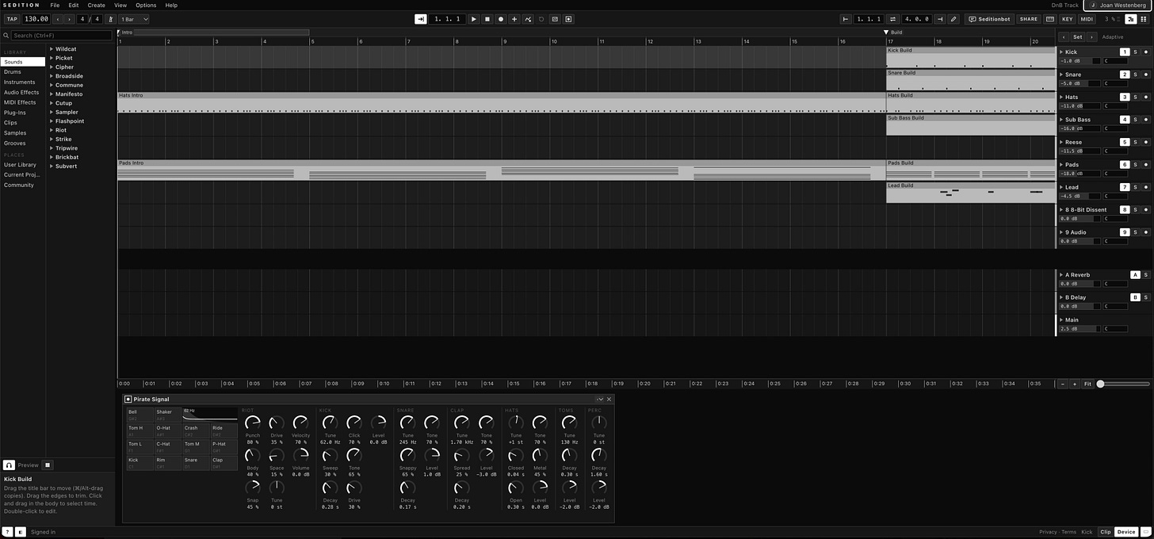Toggle the metronome icon beside time signature
Image resolution: width=1154 pixels, height=539 pixels.
pyautogui.click(x=110, y=19)
